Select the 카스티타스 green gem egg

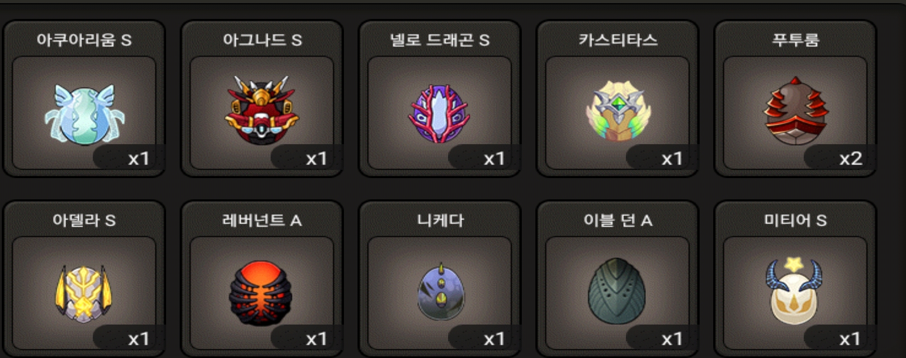(618, 111)
